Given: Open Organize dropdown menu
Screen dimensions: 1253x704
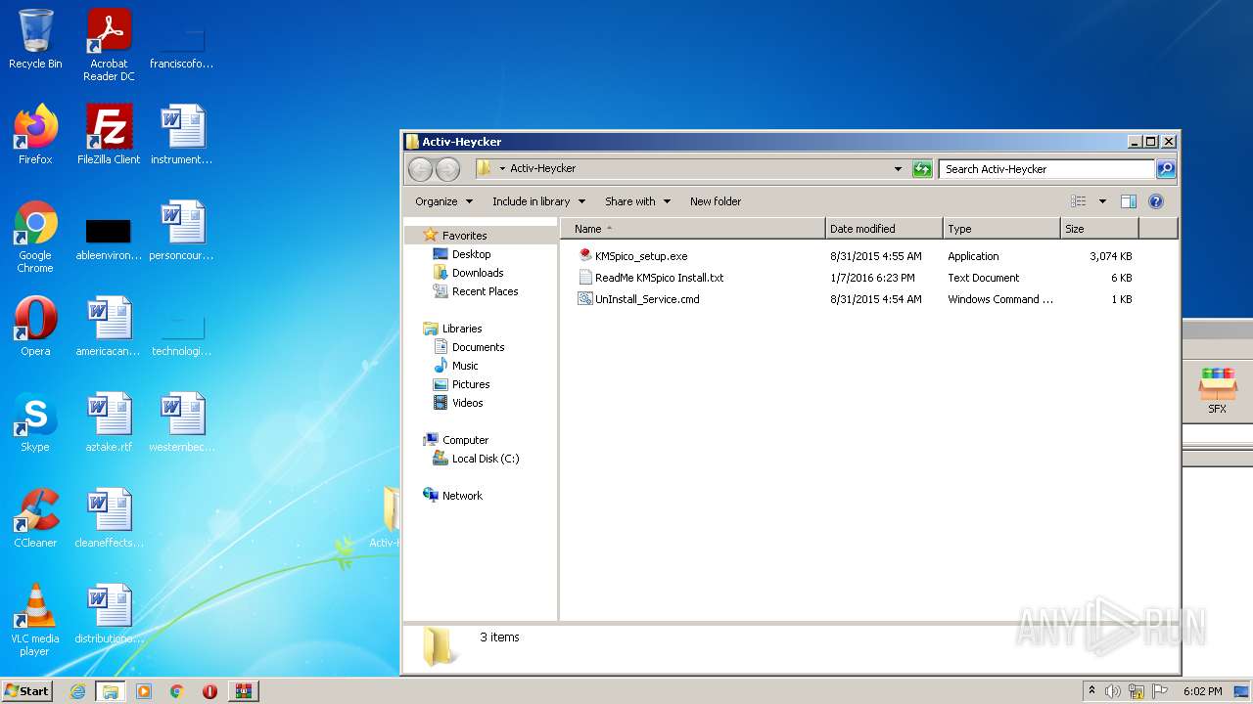Looking at the screenshot, I should pyautogui.click(x=443, y=201).
